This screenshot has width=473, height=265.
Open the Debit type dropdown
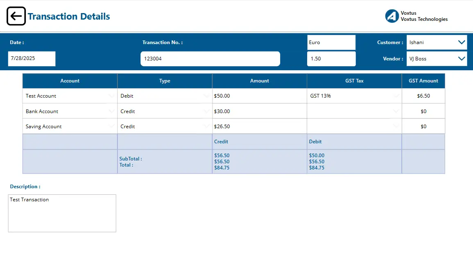(165, 96)
